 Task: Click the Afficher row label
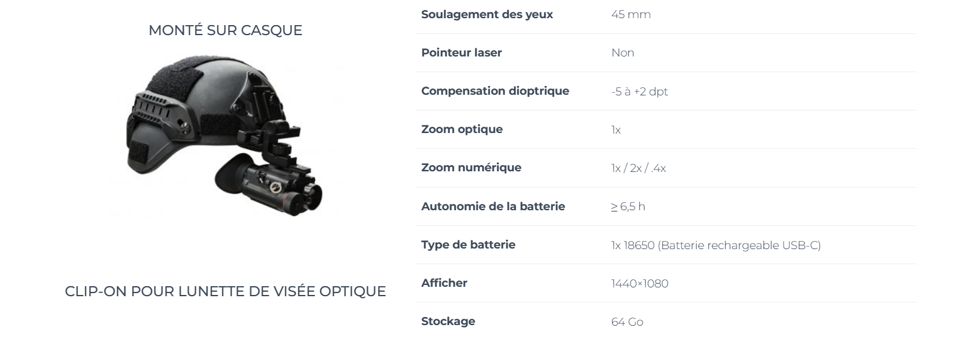coord(444,283)
